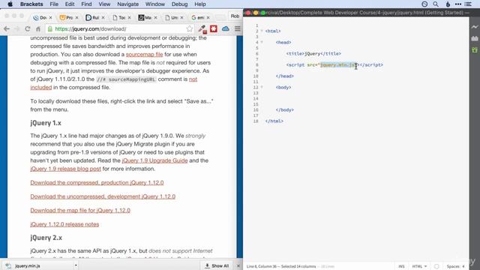Open the jQuery 1.9 release blog post link
Viewport: 480px width, 270px height.
[65, 169]
